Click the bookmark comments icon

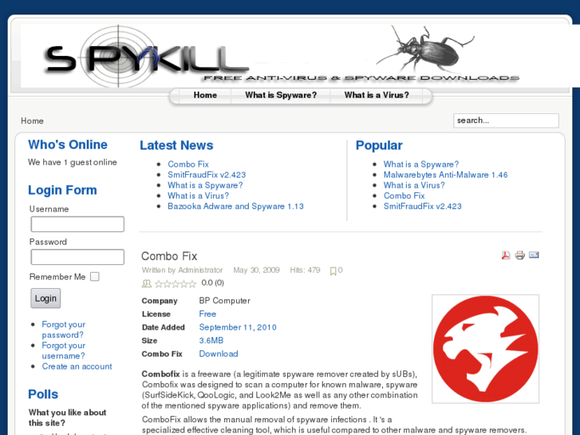point(333,271)
